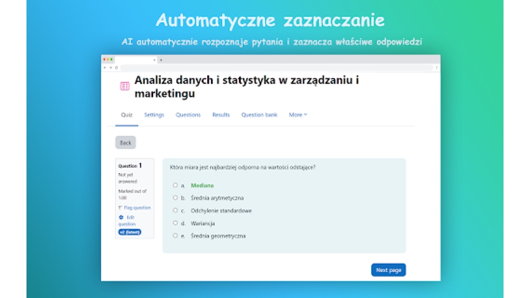Click the browser reload icon
This screenshot has width=530, height=298.
tap(116, 68)
